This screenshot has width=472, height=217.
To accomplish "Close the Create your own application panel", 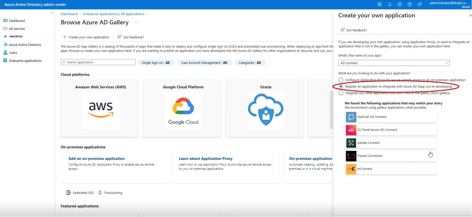I will tap(470, 15).
